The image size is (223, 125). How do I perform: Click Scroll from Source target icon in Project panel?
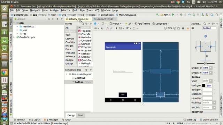(49, 19)
